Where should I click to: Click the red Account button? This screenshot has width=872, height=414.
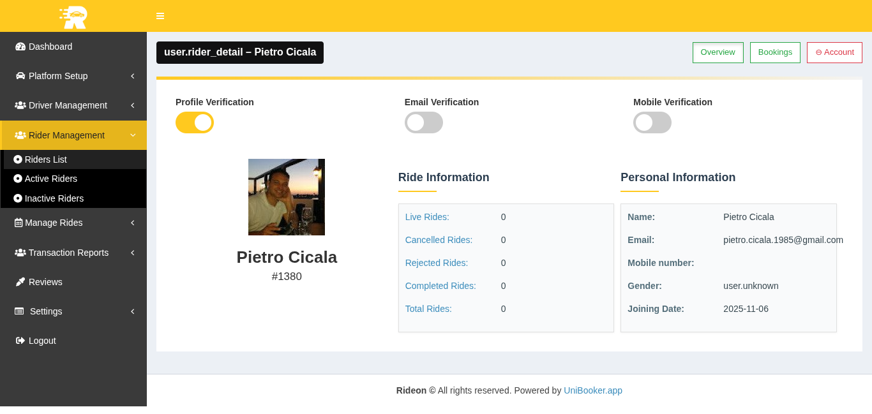834,52
